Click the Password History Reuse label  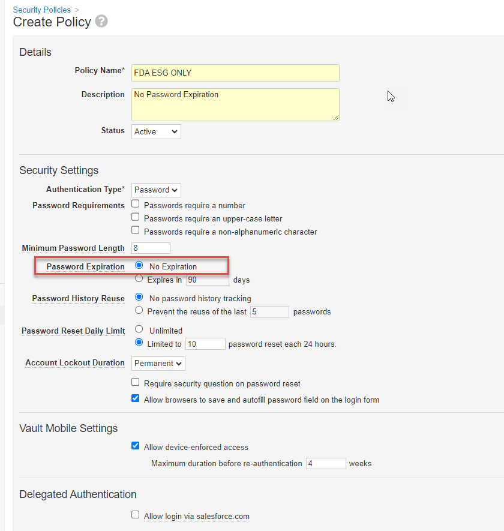(x=78, y=298)
